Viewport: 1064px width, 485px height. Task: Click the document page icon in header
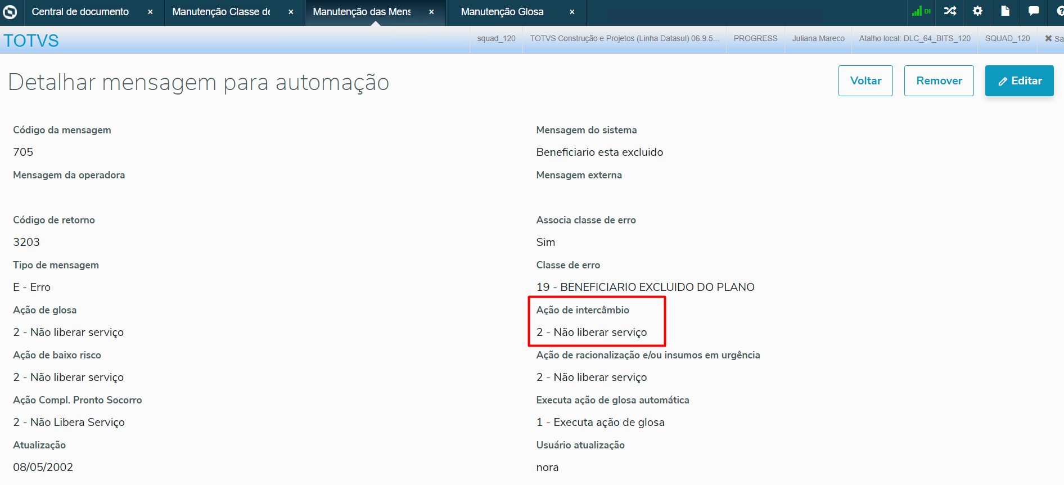point(1005,11)
